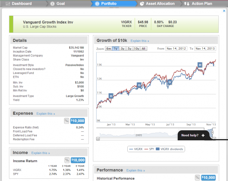The image size is (228, 181).
Task: Click the Asset Allocation pie chart icon
Action: pos(142,4)
